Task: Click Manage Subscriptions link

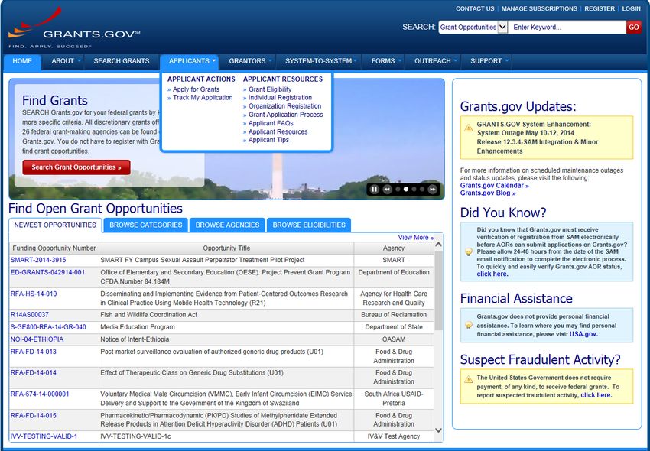Action: point(539,8)
